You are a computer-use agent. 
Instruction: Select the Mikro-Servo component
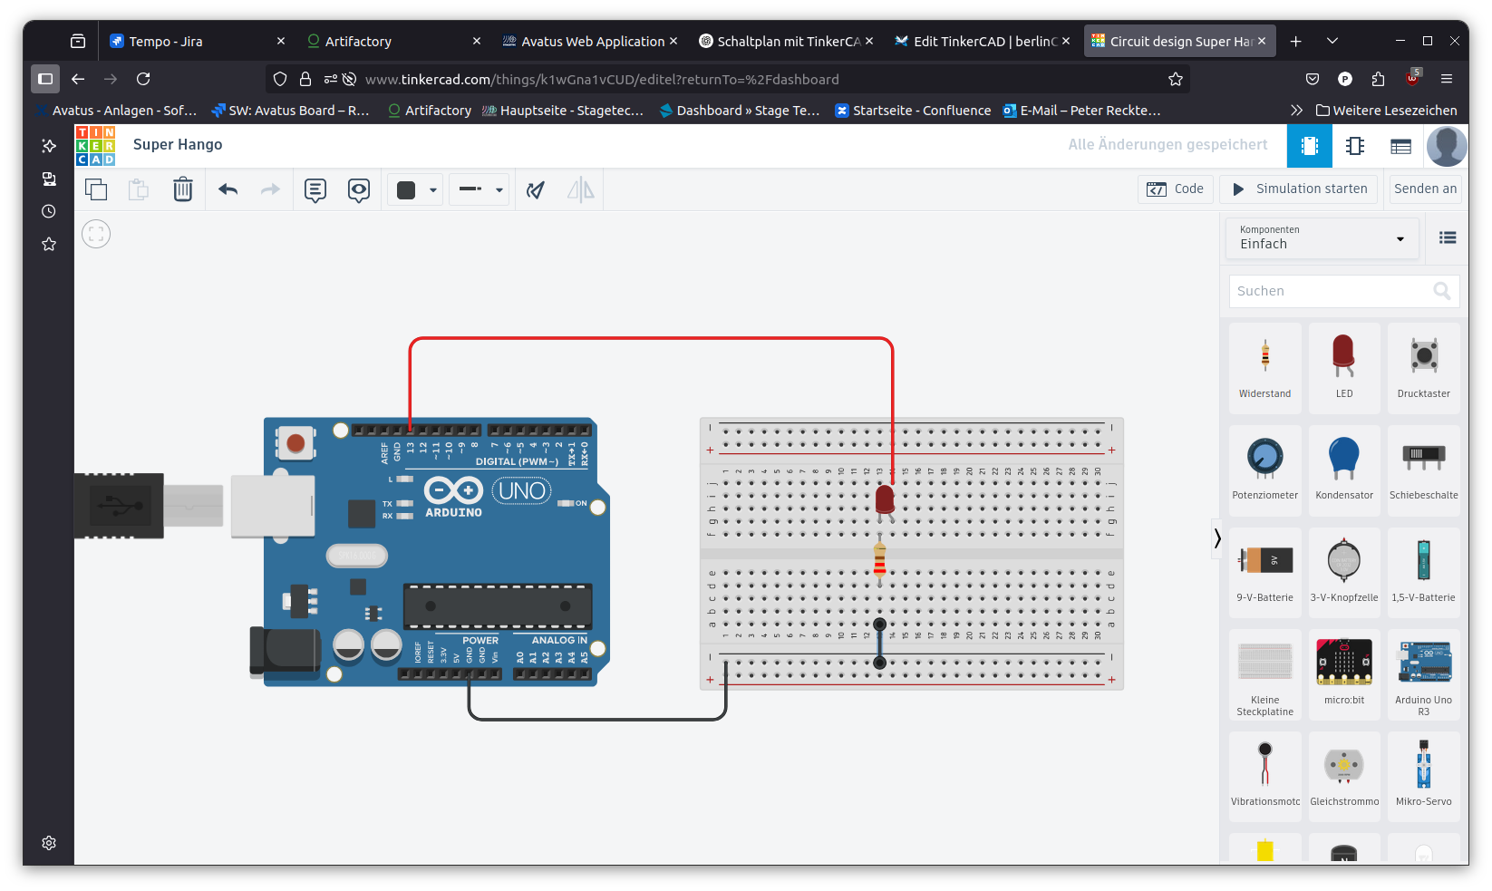click(1424, 777)
